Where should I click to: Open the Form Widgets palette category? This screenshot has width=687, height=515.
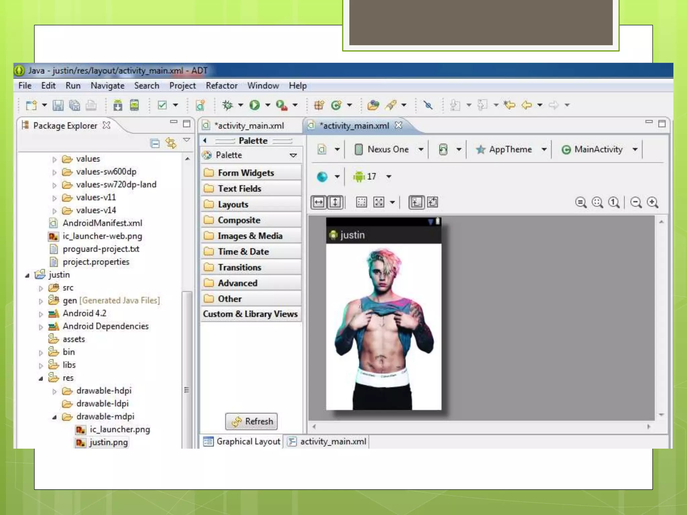(x=251, y=173)
